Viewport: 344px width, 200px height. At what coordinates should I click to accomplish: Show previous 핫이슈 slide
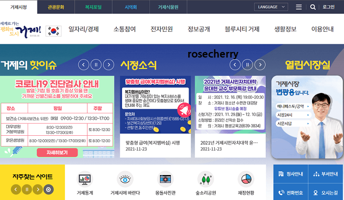tap(84, 65)
